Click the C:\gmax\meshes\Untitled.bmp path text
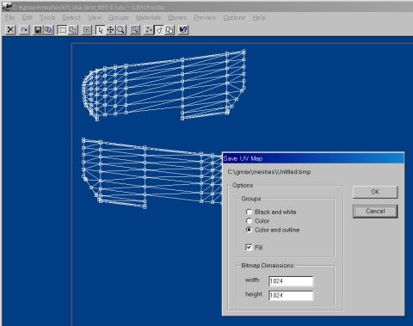The width and height of the screenshot is (413, 326). (269, 172)
